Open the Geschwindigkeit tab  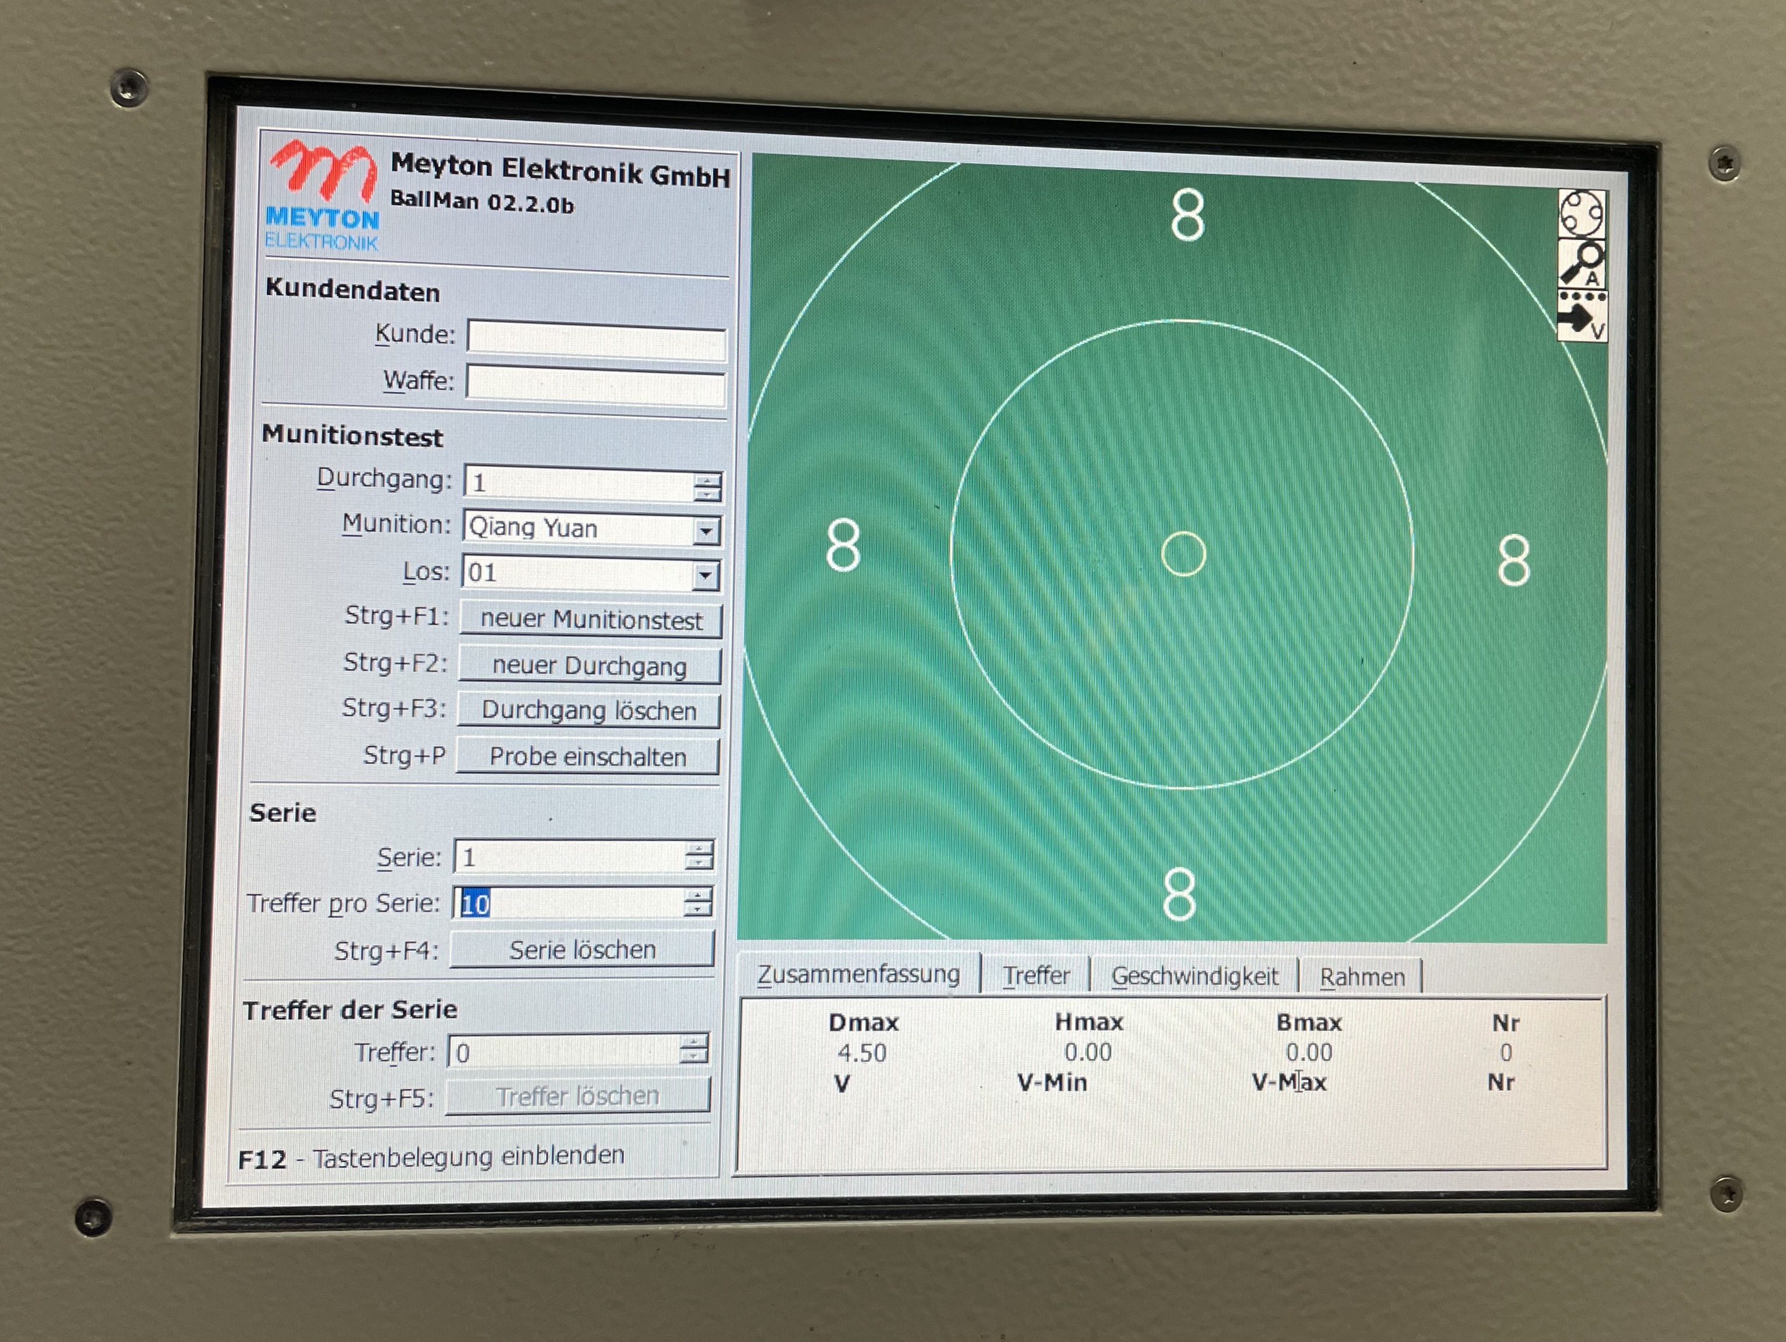point(1194,976)
